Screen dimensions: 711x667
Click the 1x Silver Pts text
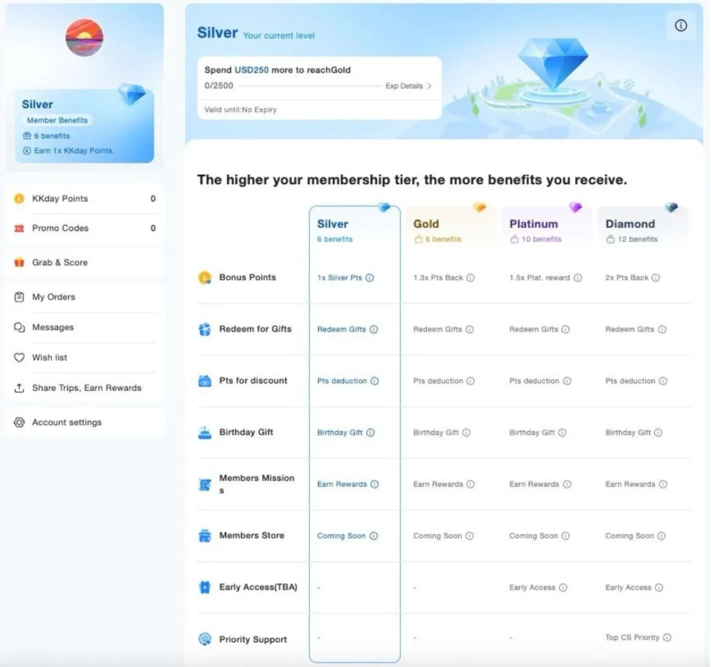pyautogui.click(x=339, y=277)
